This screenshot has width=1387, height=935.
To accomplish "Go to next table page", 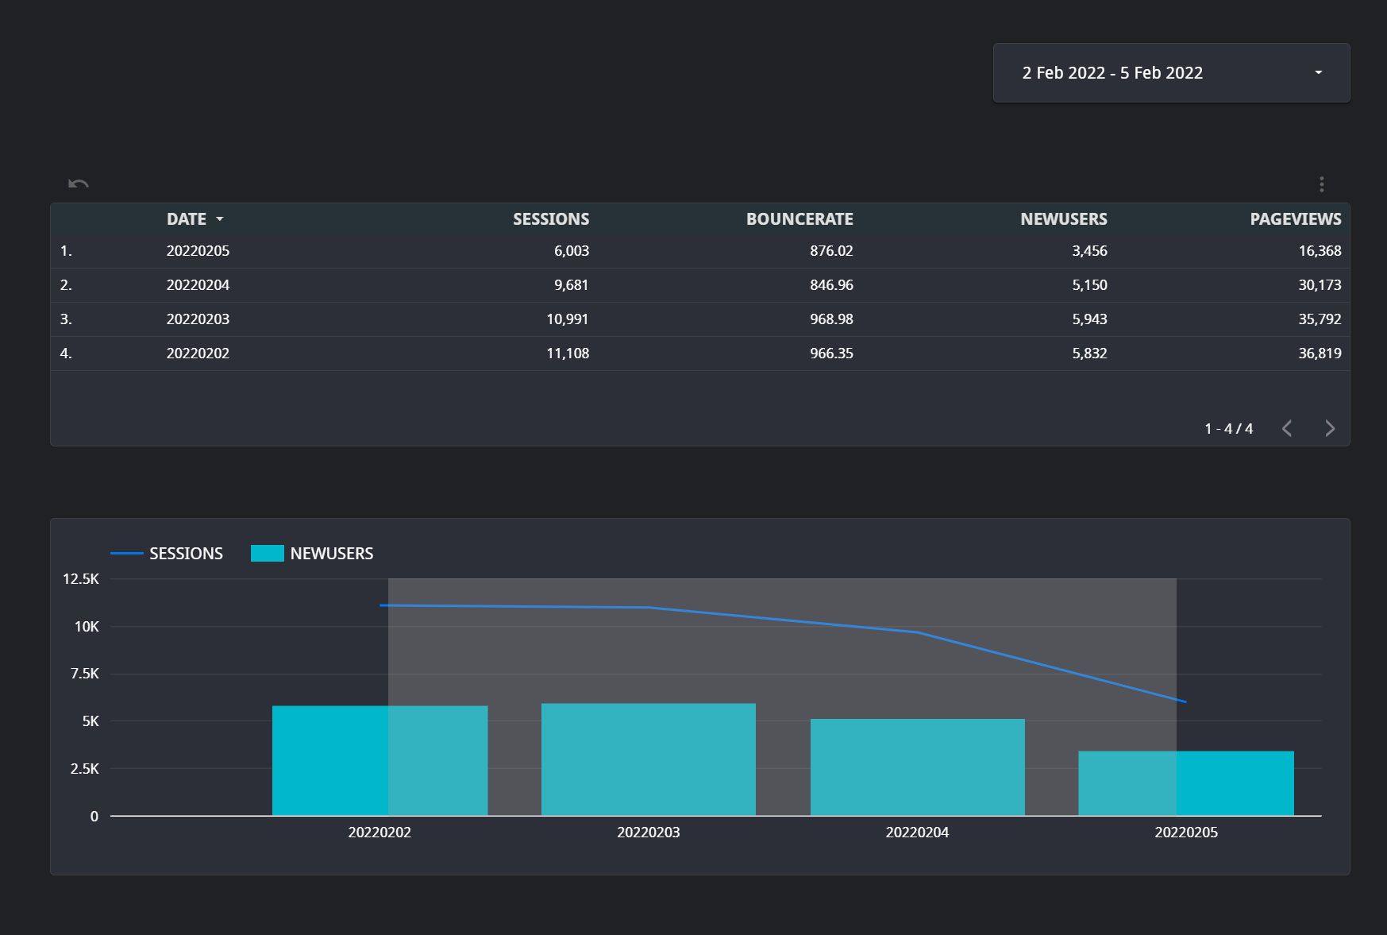I will coord(1330,429).
